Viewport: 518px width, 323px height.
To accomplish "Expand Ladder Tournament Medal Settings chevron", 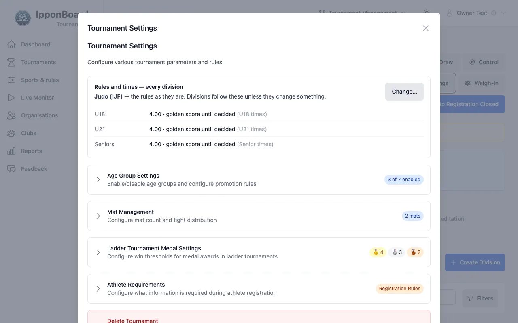I will click(x=98, y=252).
